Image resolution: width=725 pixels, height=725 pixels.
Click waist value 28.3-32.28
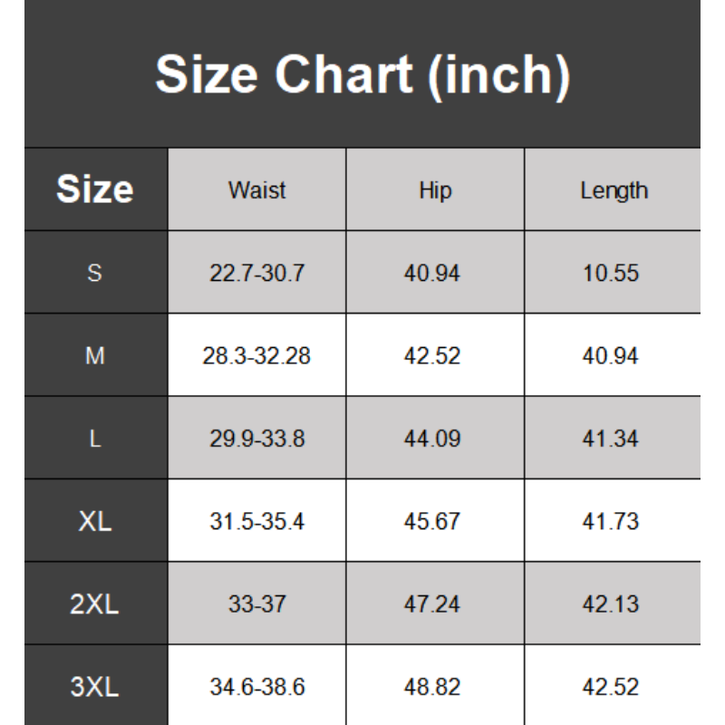pos(256,356)
